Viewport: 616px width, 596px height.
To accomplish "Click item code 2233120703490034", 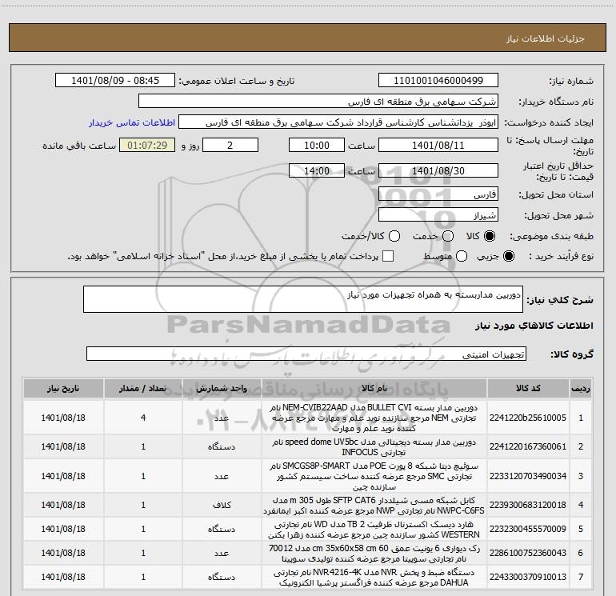I will click(528, 476).
